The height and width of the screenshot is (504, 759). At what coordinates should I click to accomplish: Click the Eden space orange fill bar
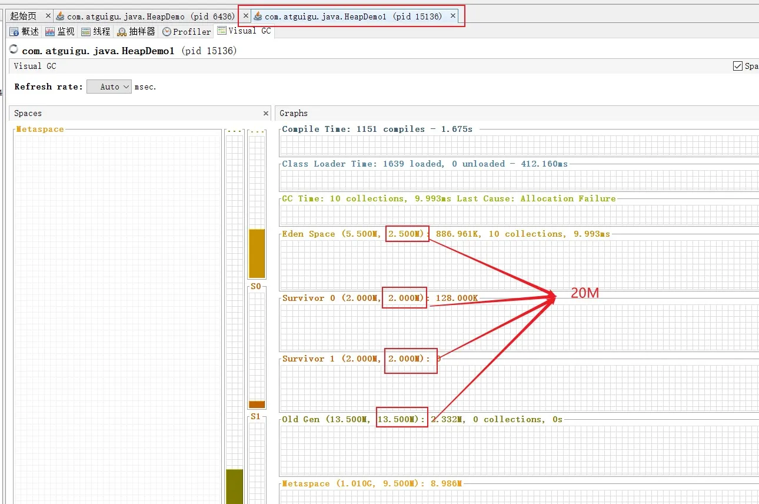[257, 253]
